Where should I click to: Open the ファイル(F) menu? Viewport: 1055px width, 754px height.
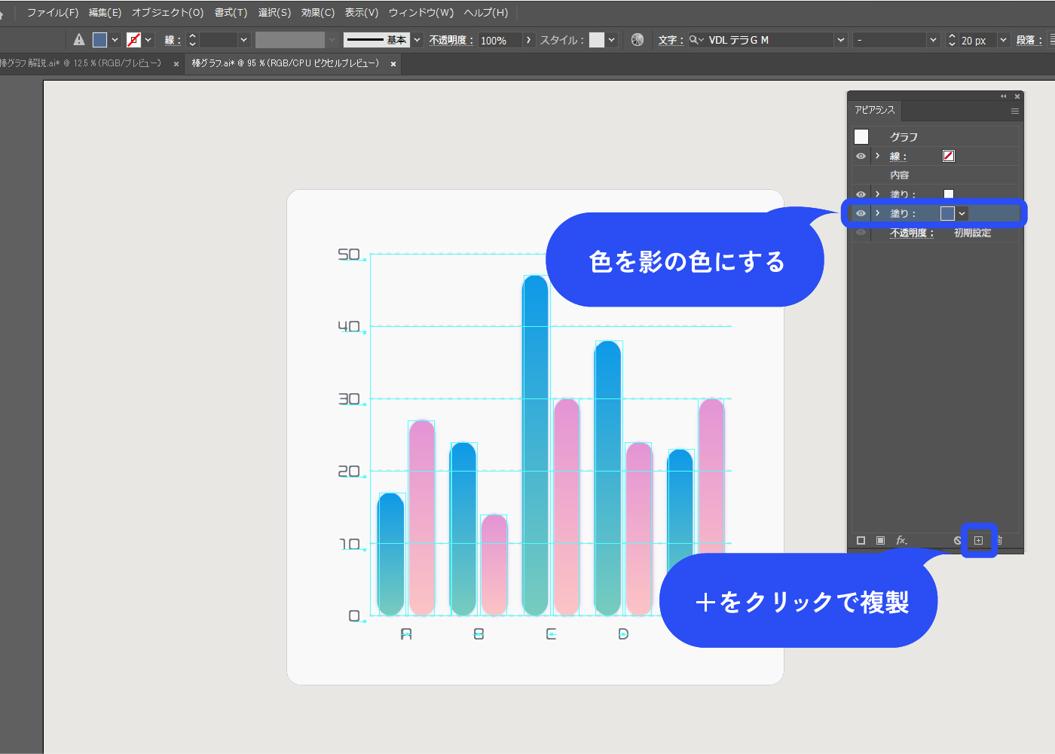pyautogui.click(x=53, y=13)
